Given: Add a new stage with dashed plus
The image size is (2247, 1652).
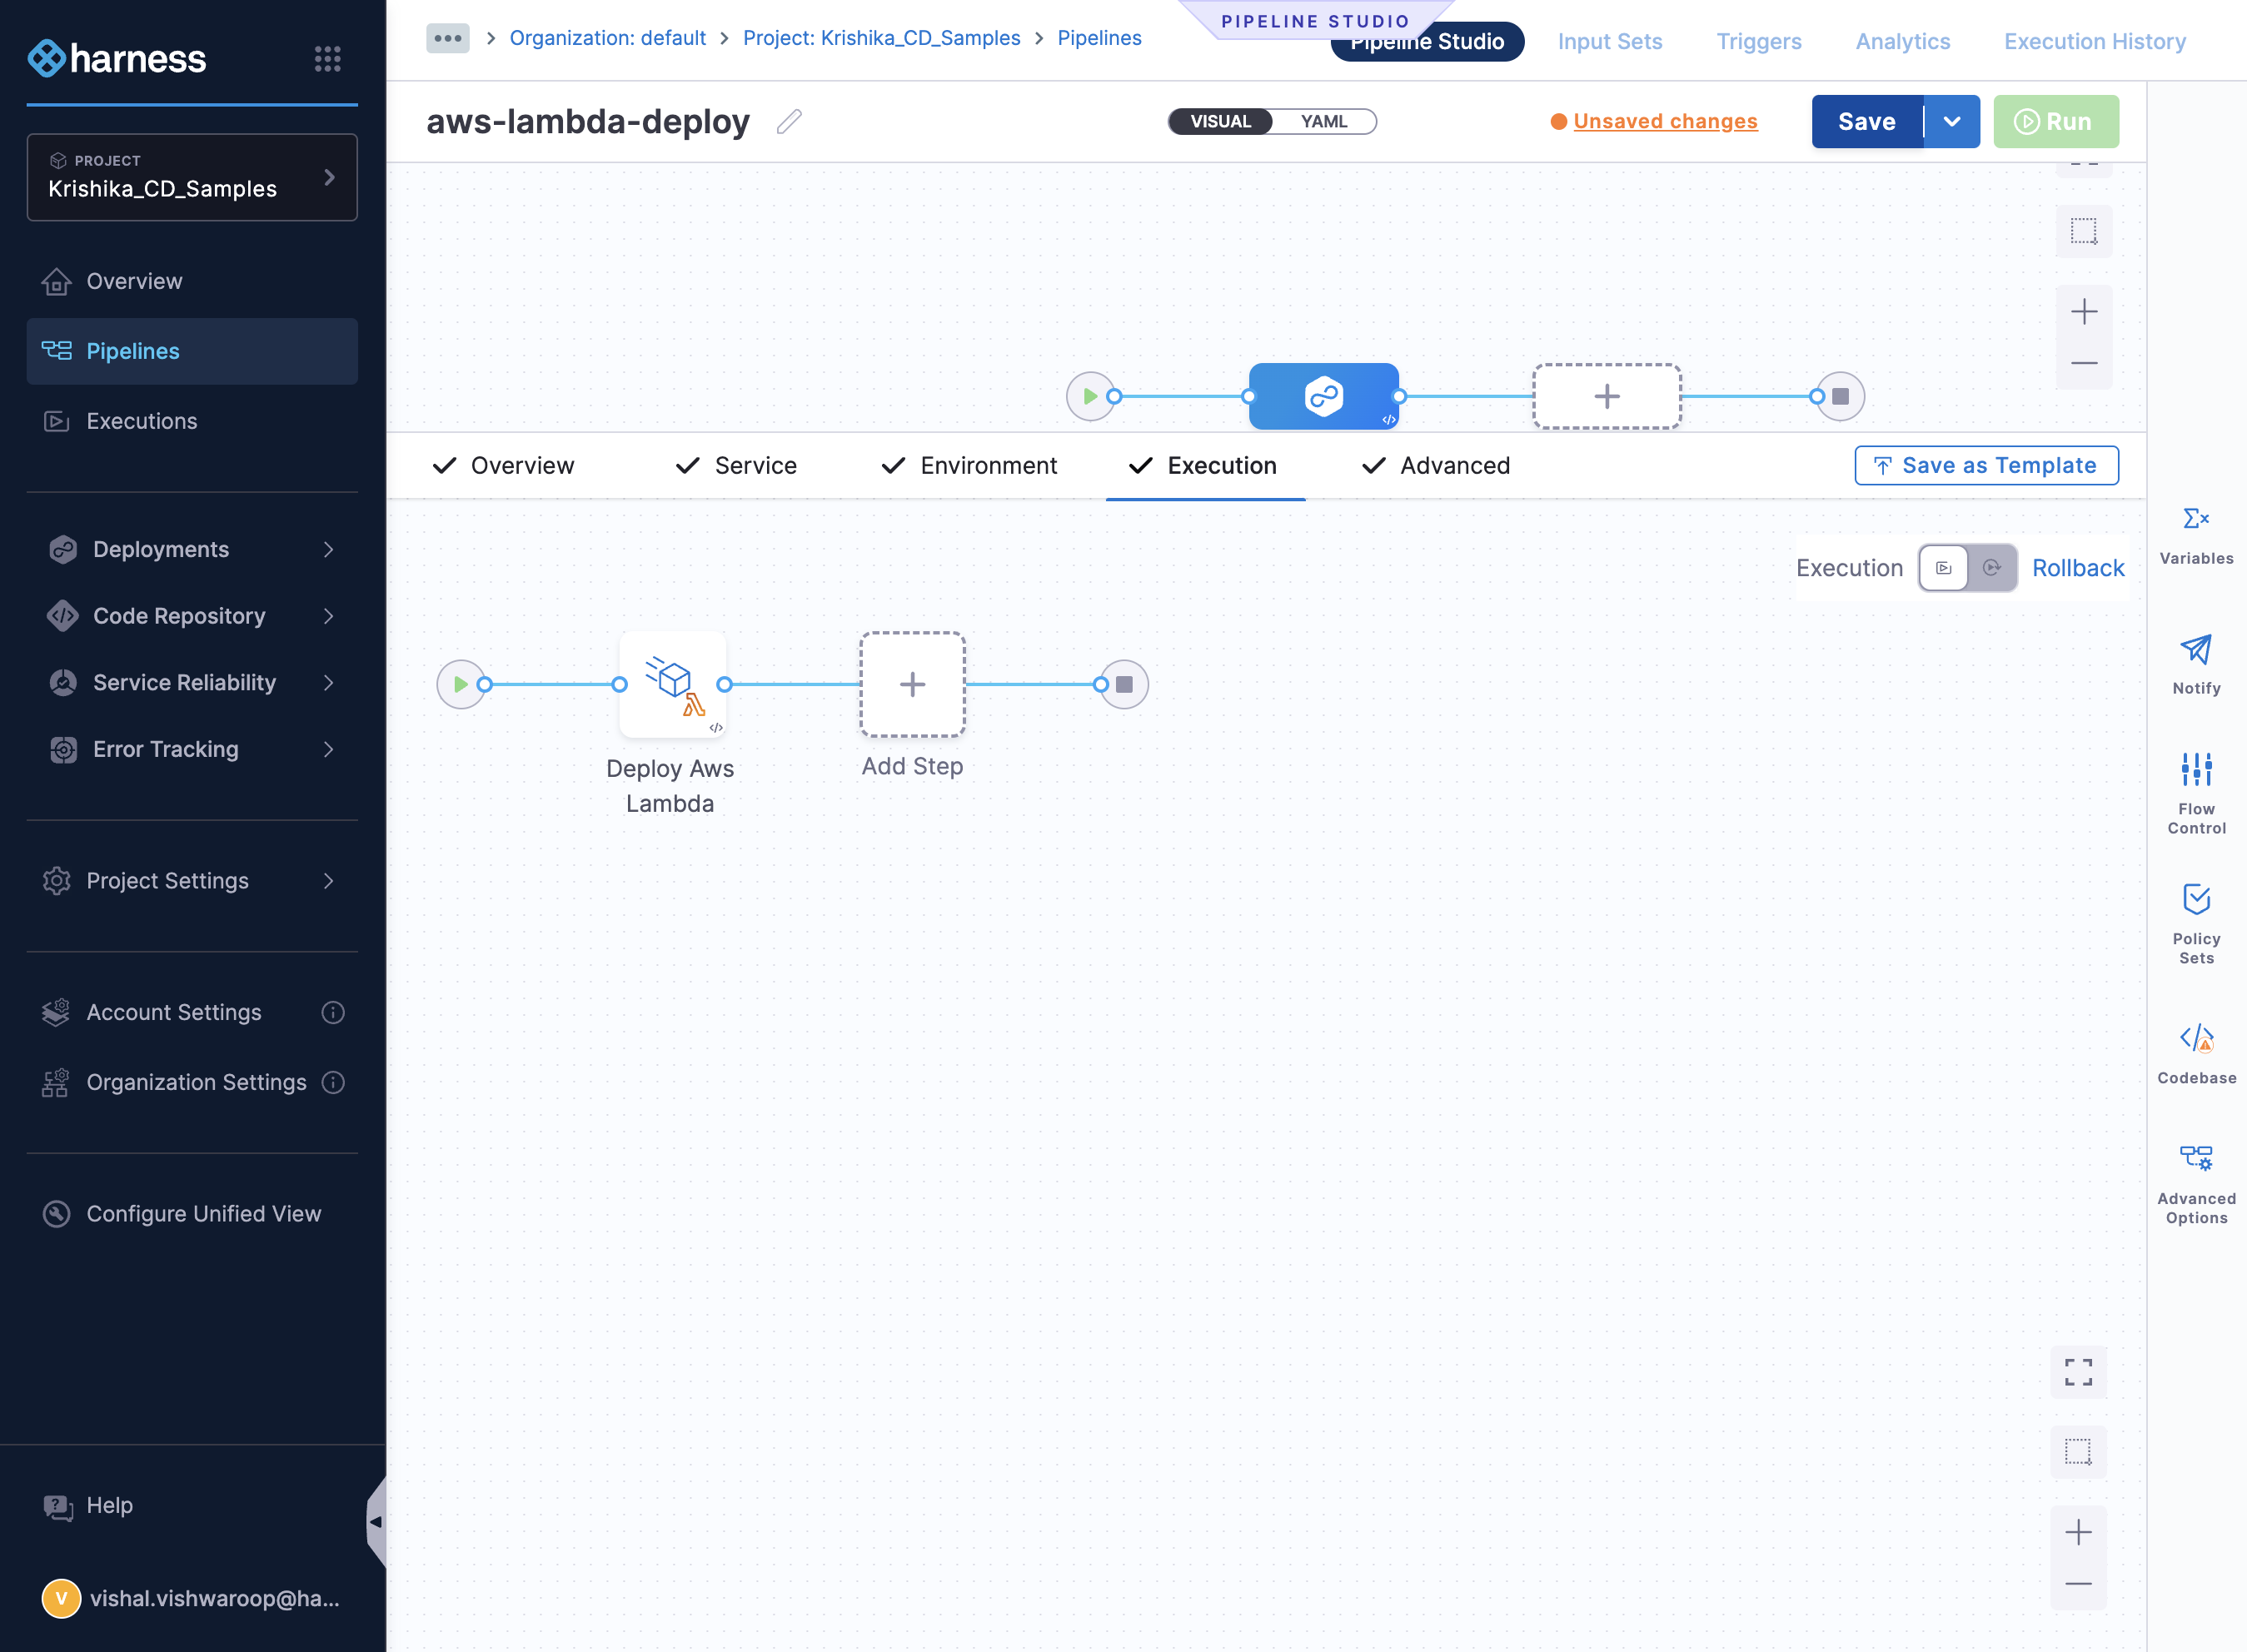Looking at the screenshot, I should [x=1607, y=397].
